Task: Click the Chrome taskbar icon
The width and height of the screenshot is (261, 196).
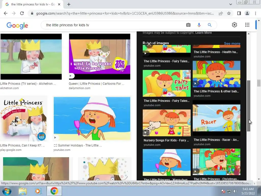Action: (54, 191)
